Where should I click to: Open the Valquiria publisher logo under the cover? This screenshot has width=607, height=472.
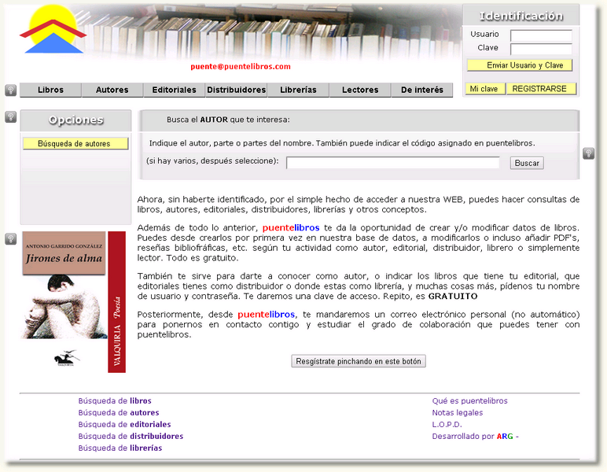(67, 358)
